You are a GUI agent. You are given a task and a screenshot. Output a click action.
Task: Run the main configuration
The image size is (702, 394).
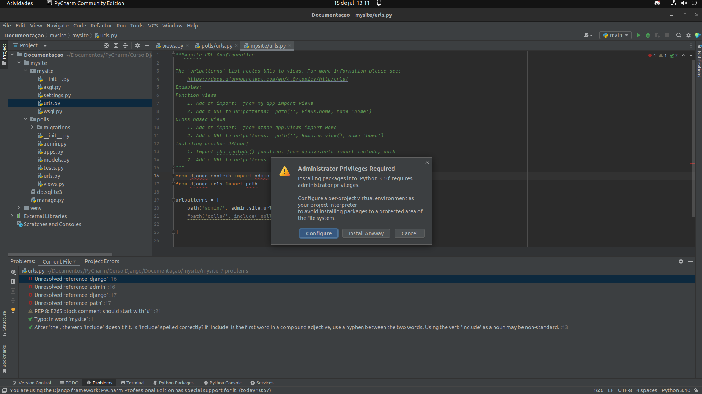[638, 35]
